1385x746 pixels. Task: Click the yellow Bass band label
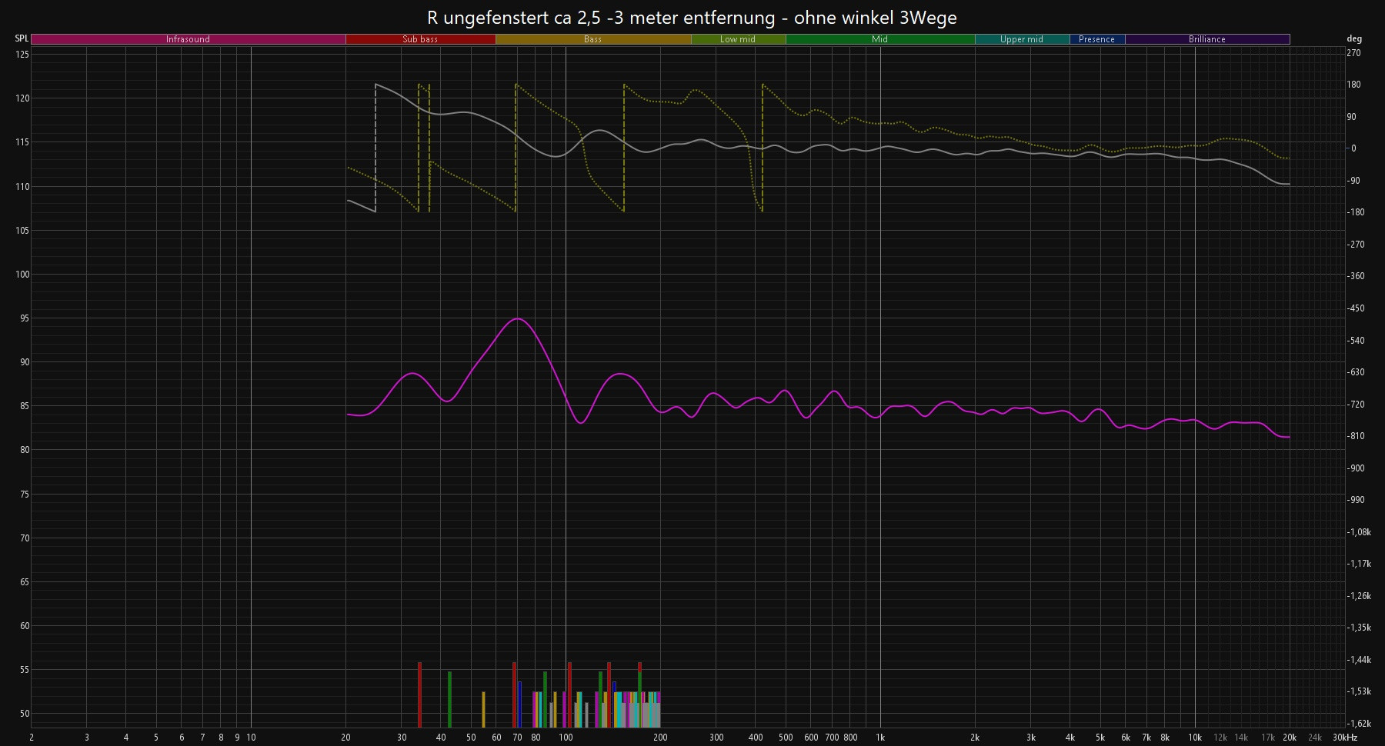593,39
